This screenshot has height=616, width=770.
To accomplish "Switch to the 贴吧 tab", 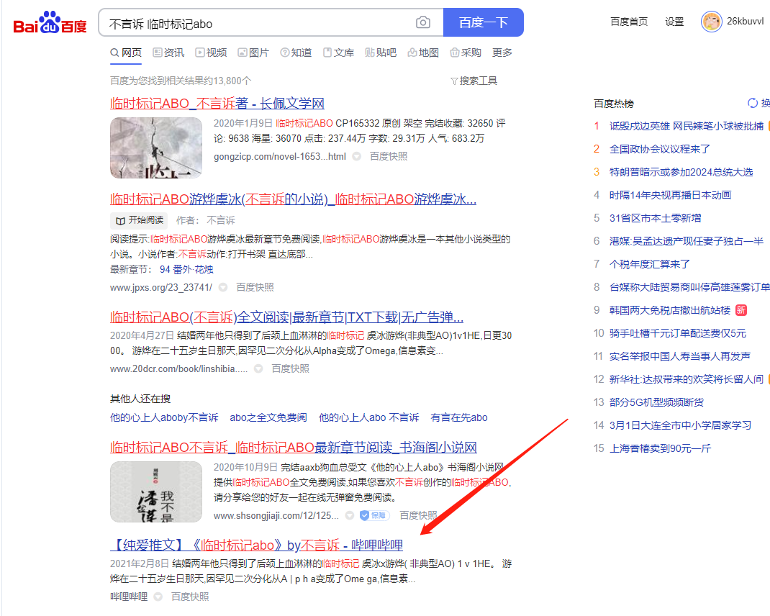I will (x=381, y=53).
